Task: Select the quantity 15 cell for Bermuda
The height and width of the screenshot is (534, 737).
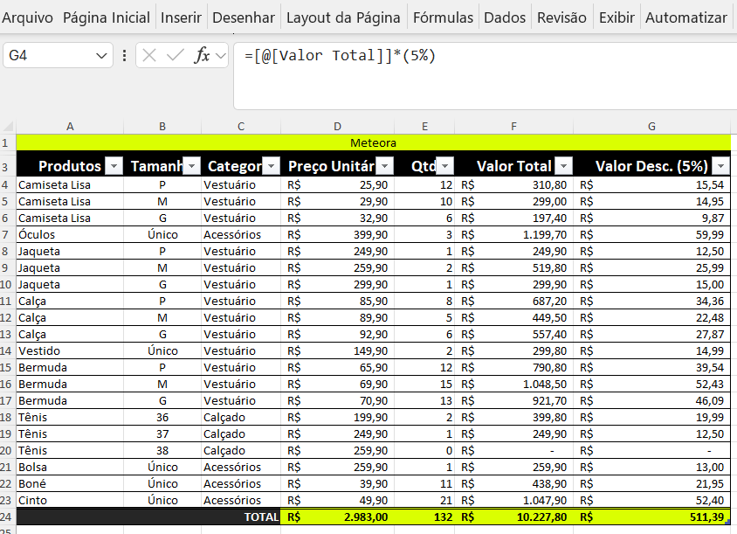Action: [x=424, y=384]
